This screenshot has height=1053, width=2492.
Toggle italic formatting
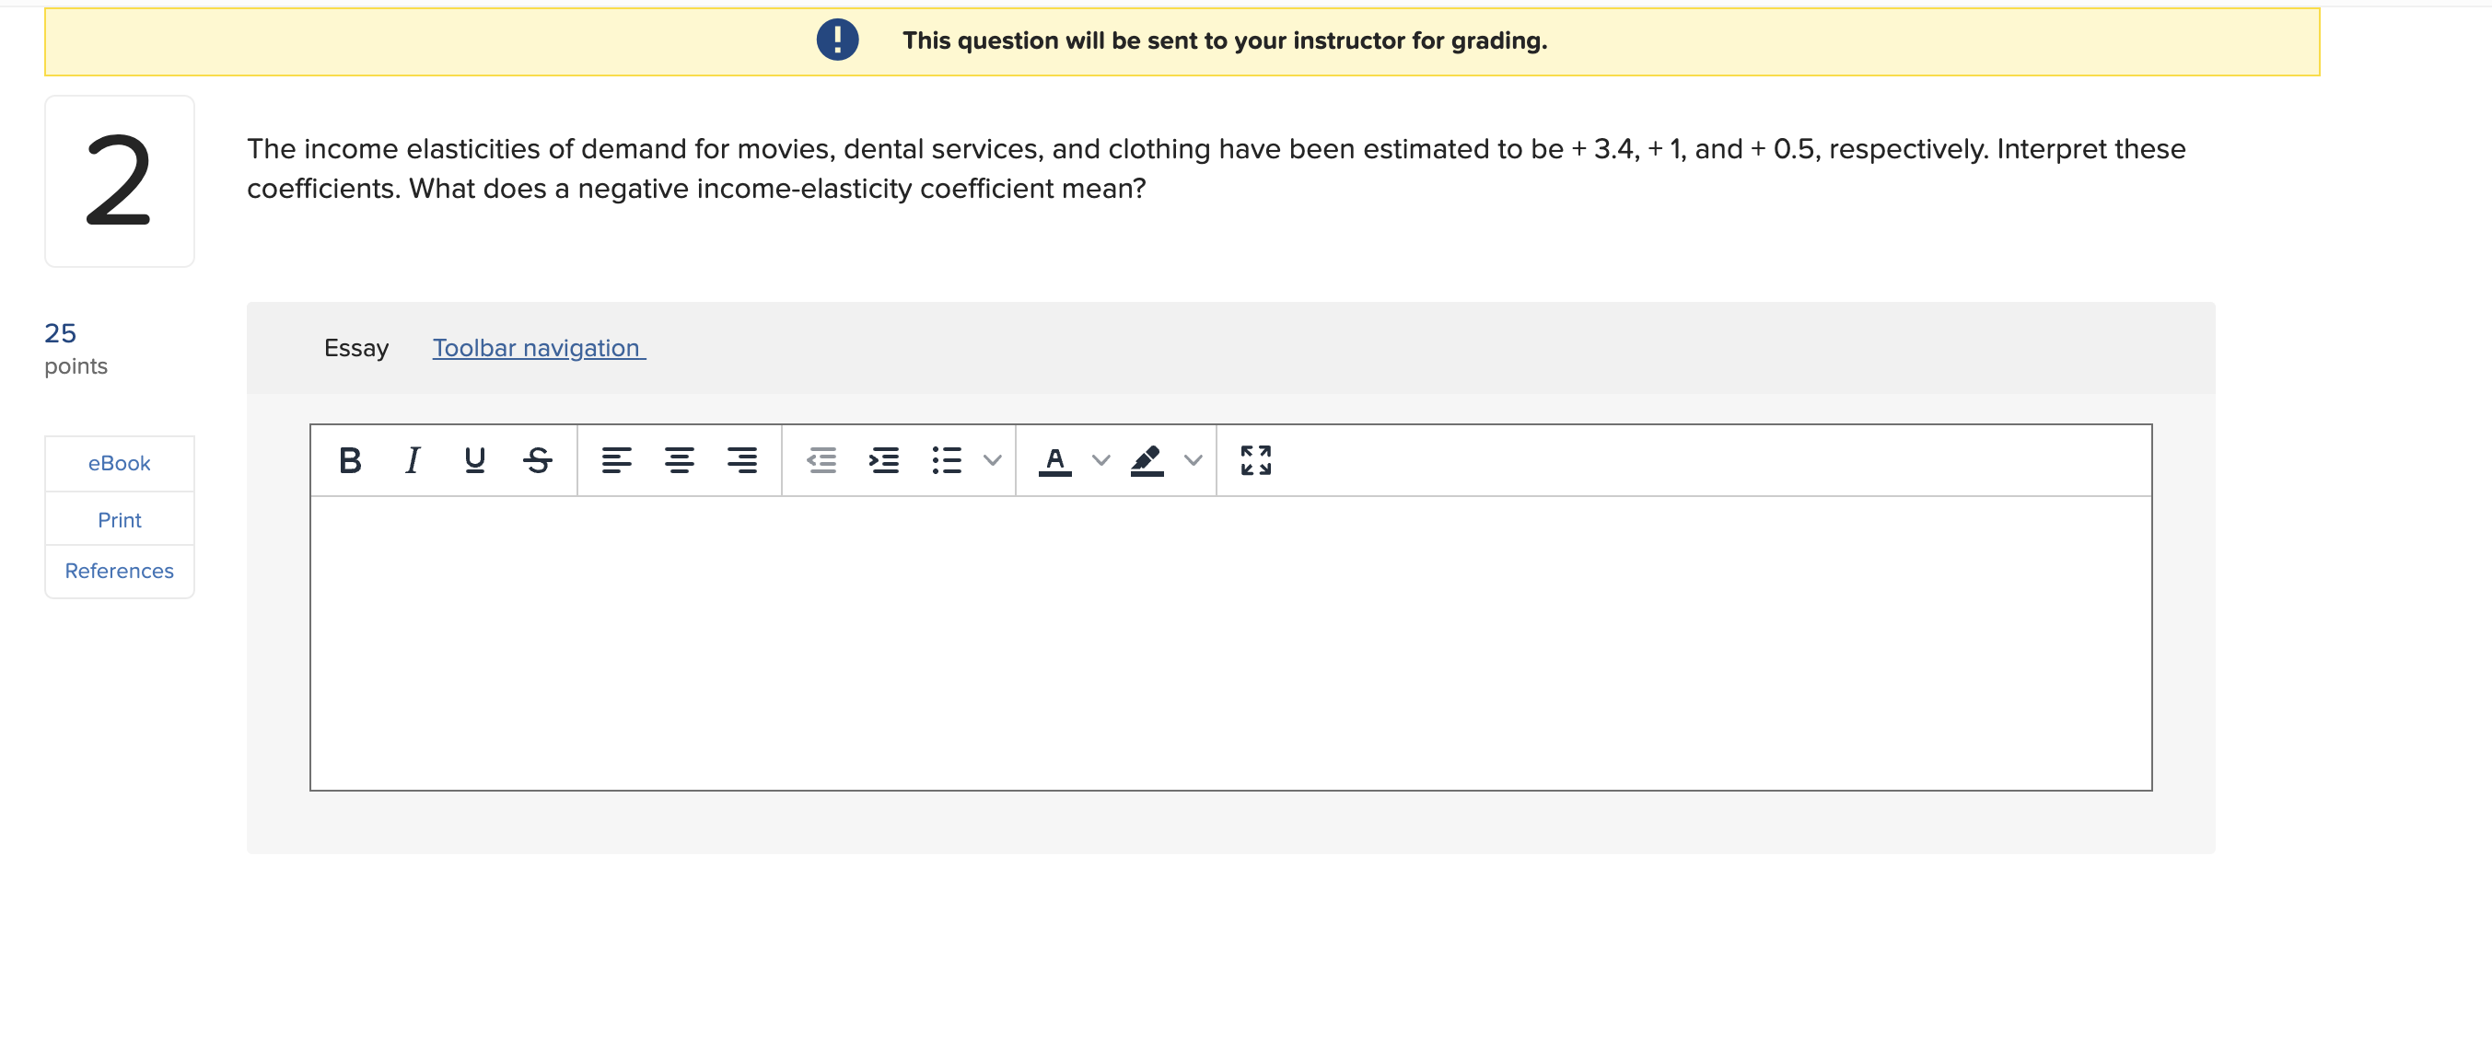point(413,460)
